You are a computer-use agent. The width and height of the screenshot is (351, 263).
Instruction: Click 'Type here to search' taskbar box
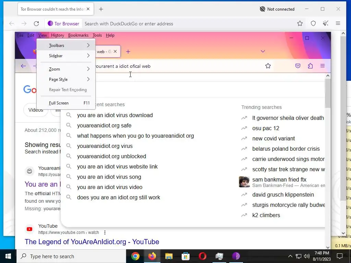(71, 256)
